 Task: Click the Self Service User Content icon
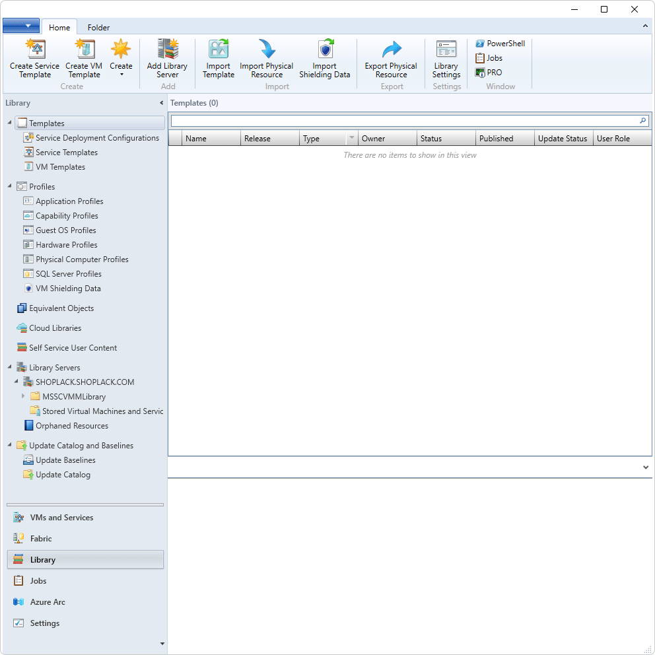[x=22, y=347]
